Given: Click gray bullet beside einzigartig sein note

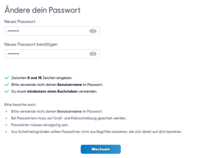Looking at the screenshot, I should (6, 125).
